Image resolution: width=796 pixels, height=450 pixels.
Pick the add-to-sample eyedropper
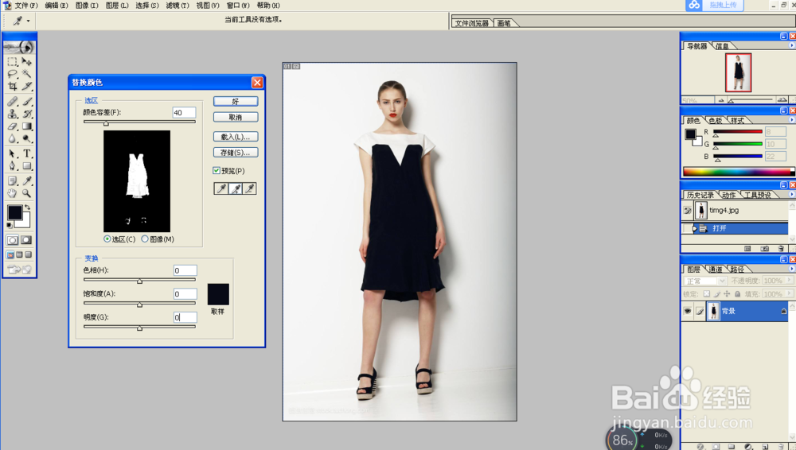click(x=236, y=188)
